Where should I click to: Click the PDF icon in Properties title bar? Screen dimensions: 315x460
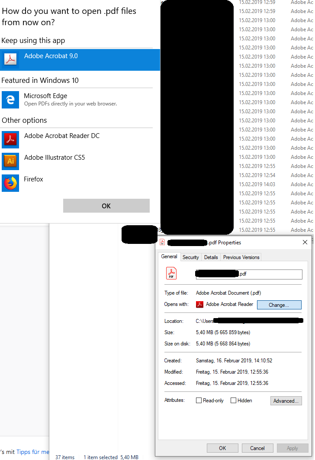162,242
